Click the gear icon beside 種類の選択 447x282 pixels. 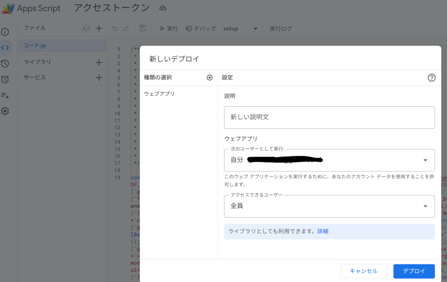tap(210, 78)
